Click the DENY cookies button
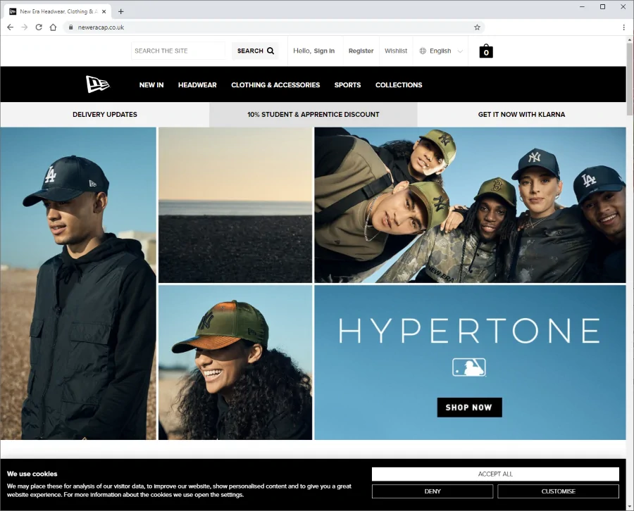The width and height of the screenshot is (634, 511). [x=433, y=491]
